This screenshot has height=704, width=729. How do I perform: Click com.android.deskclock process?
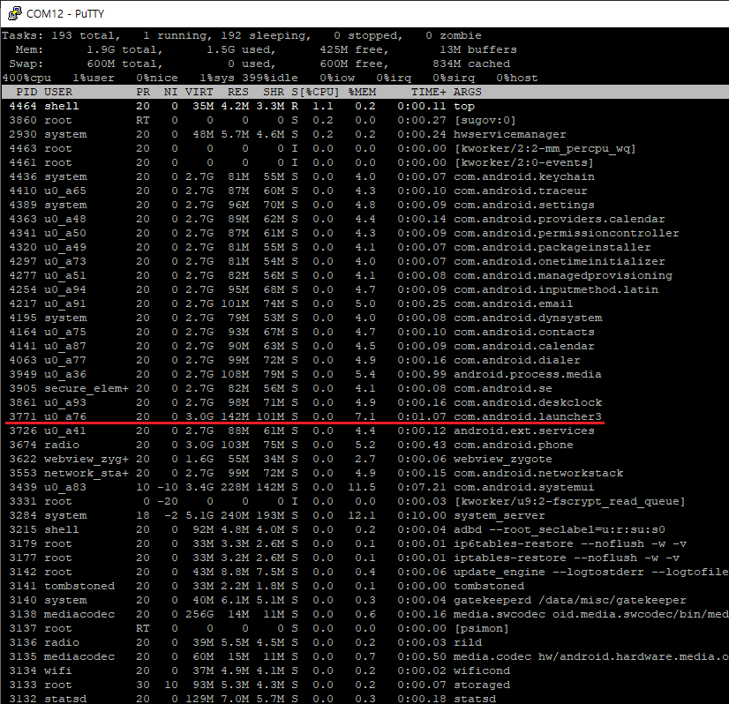point(528,402)
